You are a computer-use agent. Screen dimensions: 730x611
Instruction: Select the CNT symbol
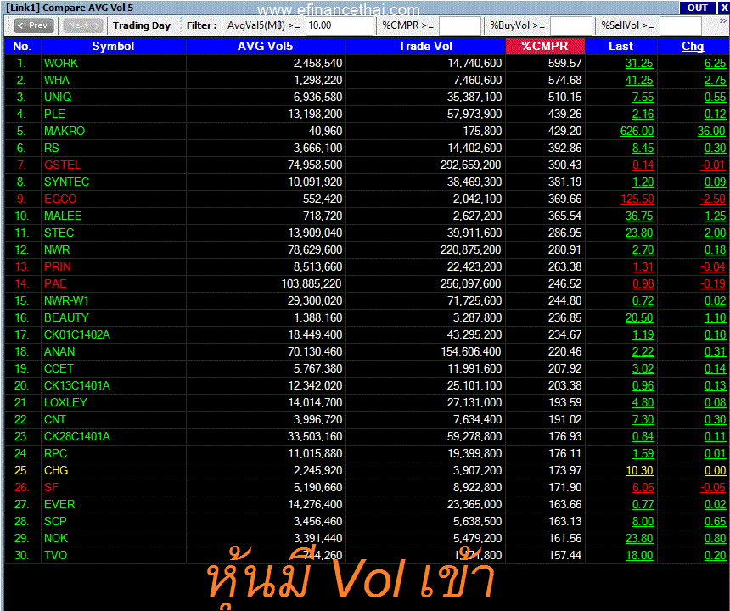(55, 420)
